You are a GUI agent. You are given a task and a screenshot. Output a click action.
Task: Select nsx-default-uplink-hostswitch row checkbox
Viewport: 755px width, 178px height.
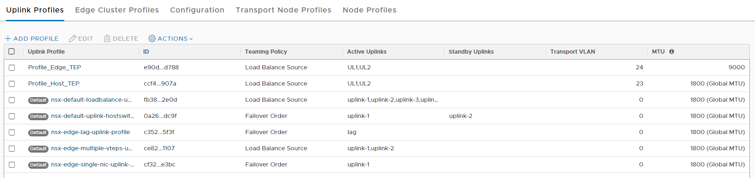click(x=12, y=116)
